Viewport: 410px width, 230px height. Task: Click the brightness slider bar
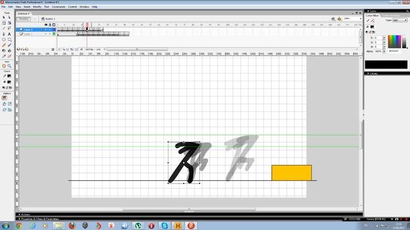[x=404, y=42]
